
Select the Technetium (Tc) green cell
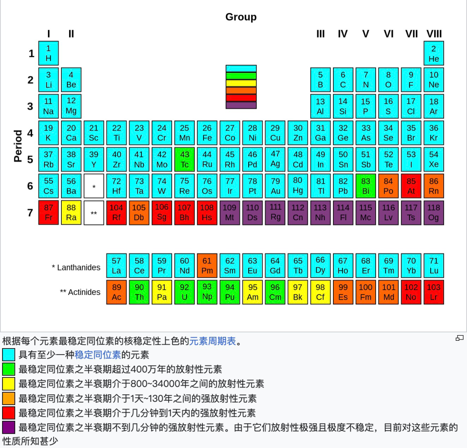185,159
